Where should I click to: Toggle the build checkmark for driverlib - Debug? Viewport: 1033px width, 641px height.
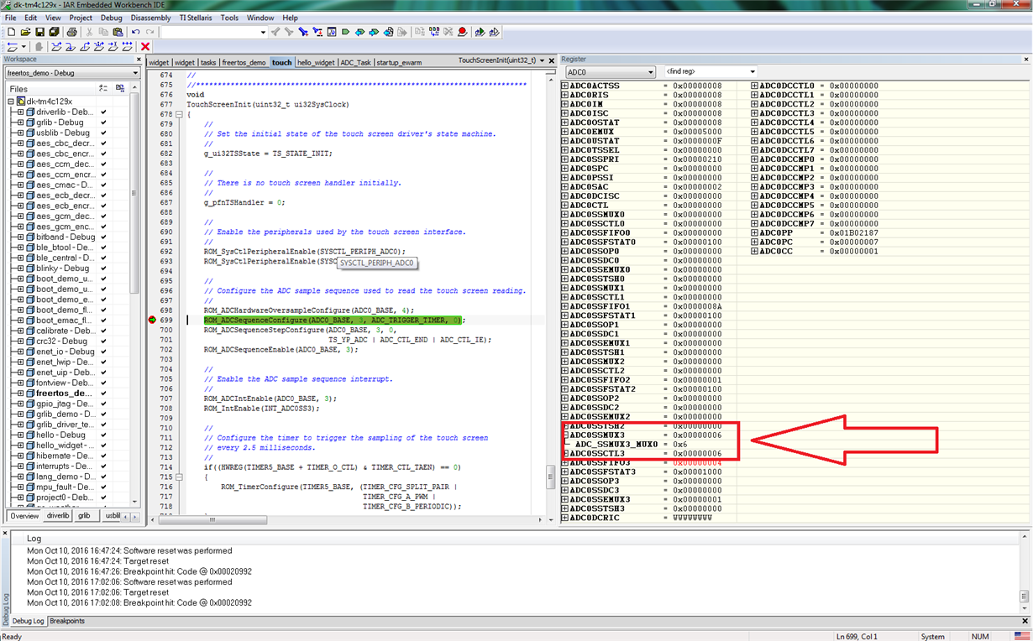pos(103,112)
